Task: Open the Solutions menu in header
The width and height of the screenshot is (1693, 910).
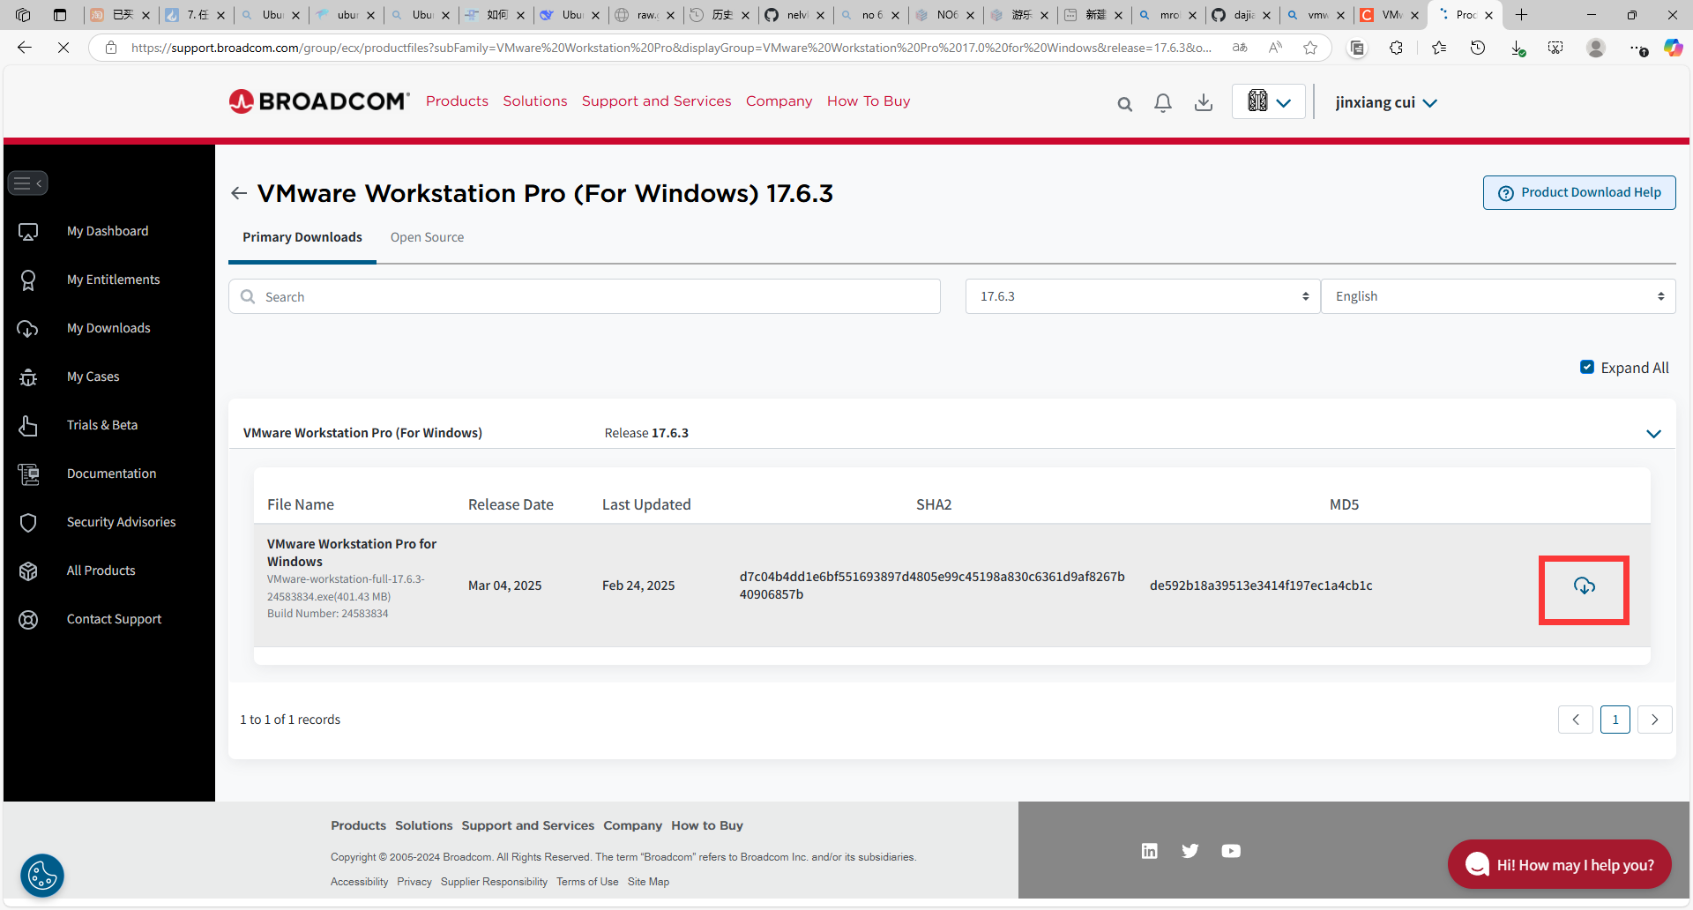Action: 535,101
